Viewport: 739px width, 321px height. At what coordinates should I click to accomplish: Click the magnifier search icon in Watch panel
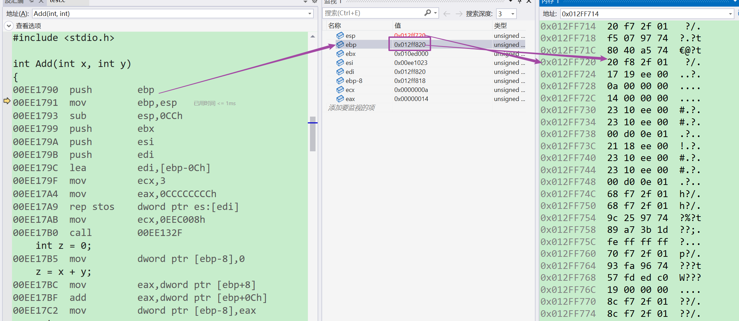[x=428, y=13]
